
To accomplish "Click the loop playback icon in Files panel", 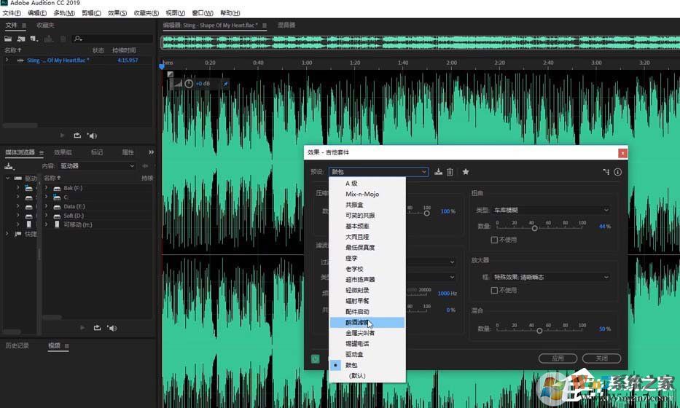I will [77, 135].
